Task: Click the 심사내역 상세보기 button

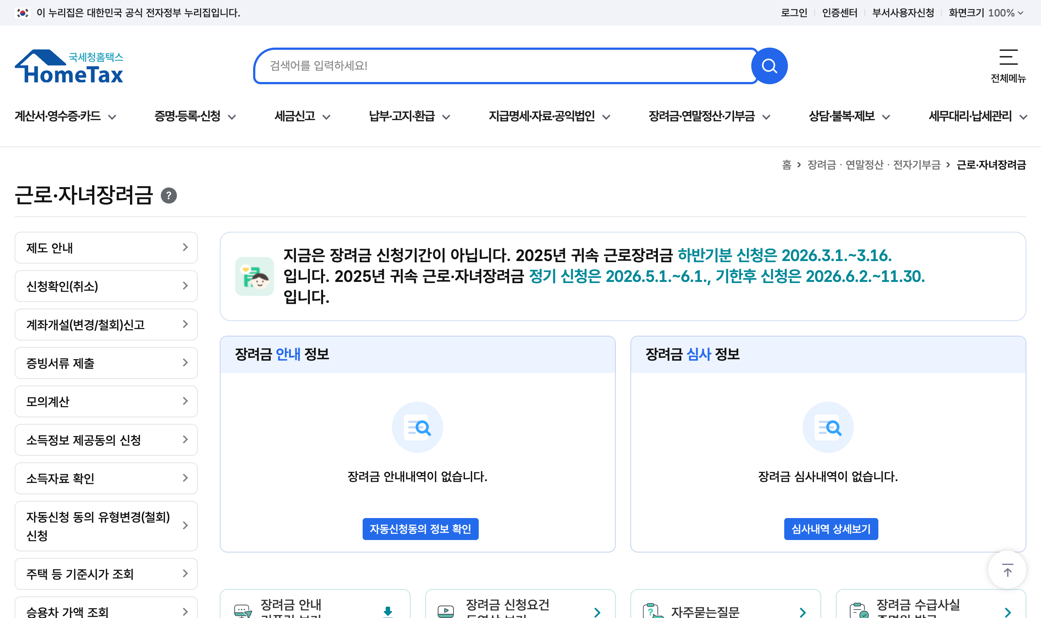Action: [830, 529]
